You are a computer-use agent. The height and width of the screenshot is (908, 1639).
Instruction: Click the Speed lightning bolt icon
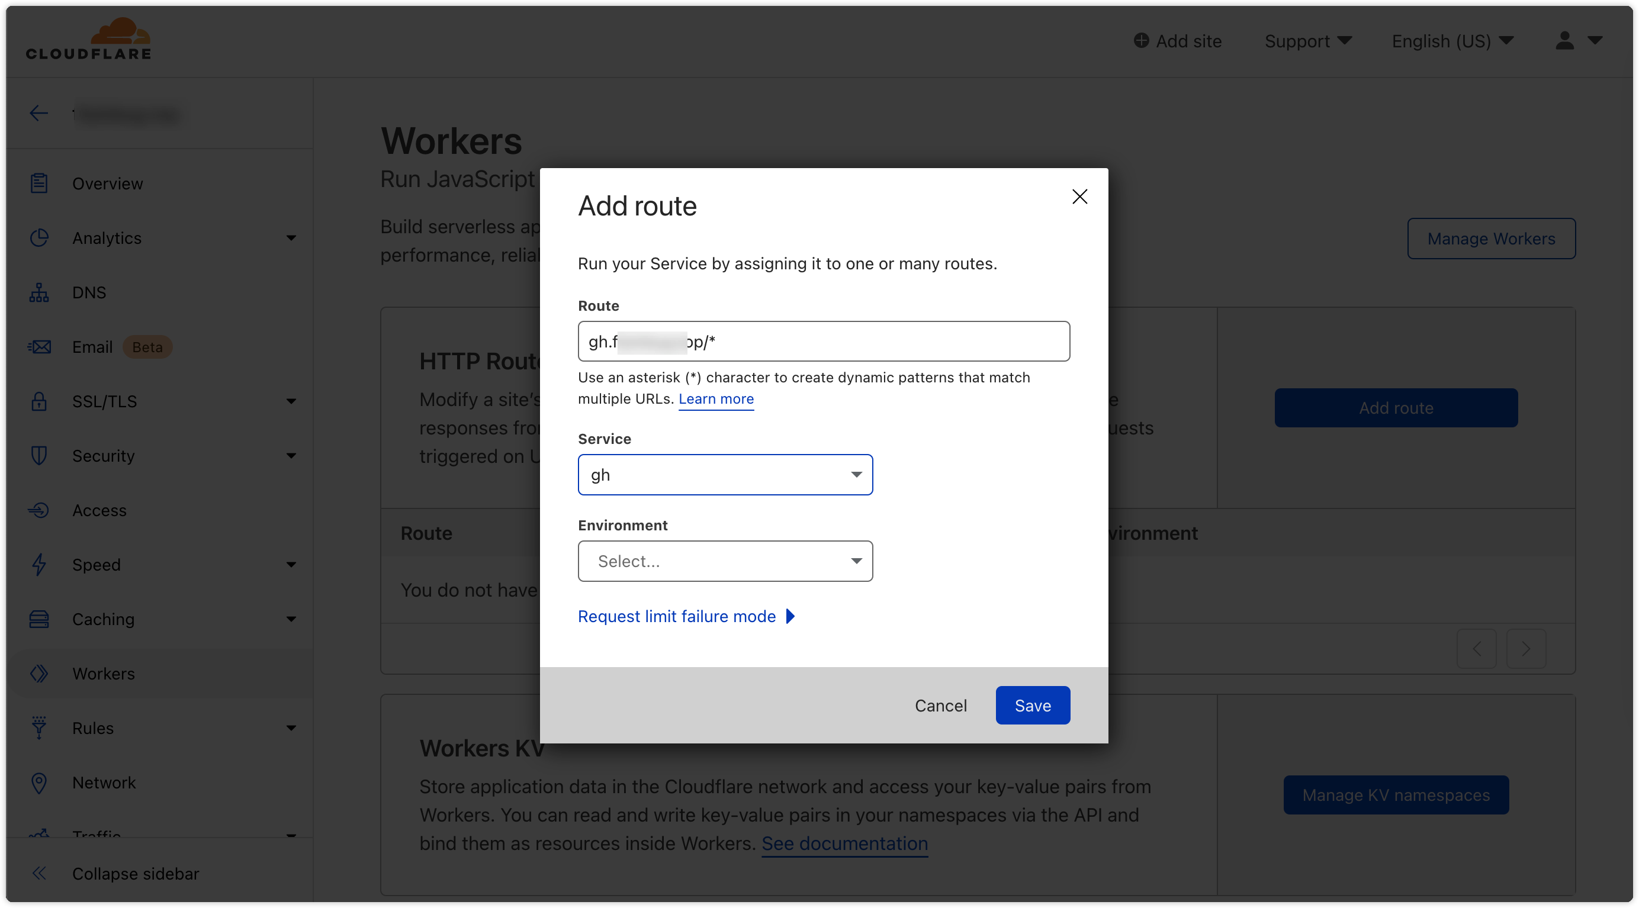(x=39, y=565)
